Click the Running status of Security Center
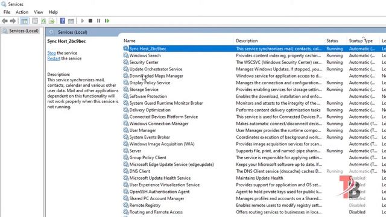 (335, 62)
